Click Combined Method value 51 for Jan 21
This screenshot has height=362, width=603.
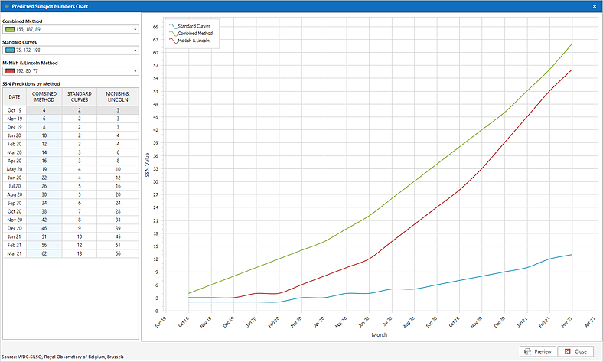pyautogui.click(x=44, y=237)
